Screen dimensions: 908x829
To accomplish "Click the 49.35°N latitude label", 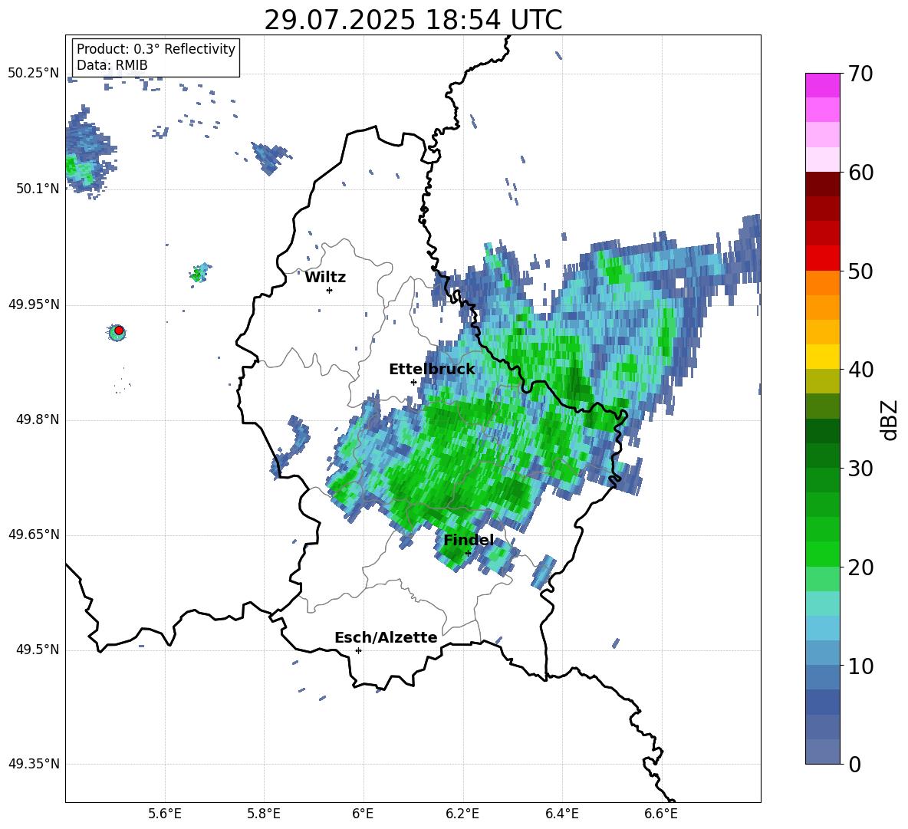I will point(34,764).
